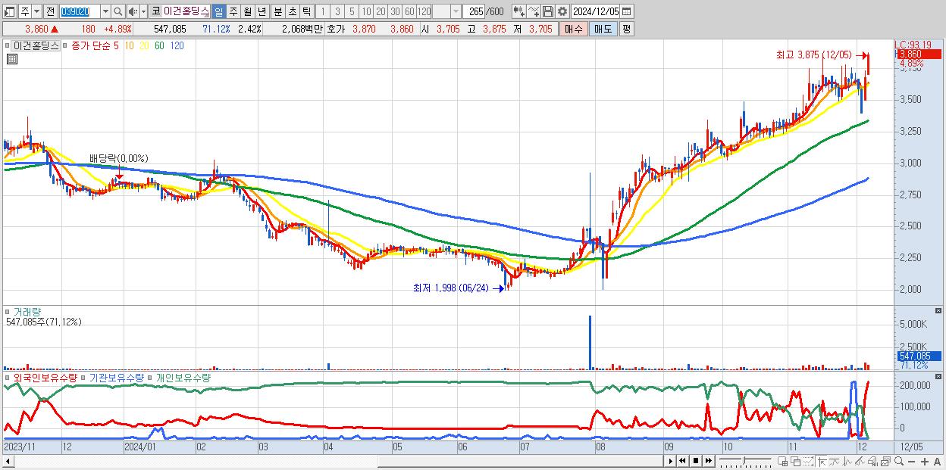Click the save chart floppy disk icon
This screenshot has width=946, height=470.
click(547, 11)
